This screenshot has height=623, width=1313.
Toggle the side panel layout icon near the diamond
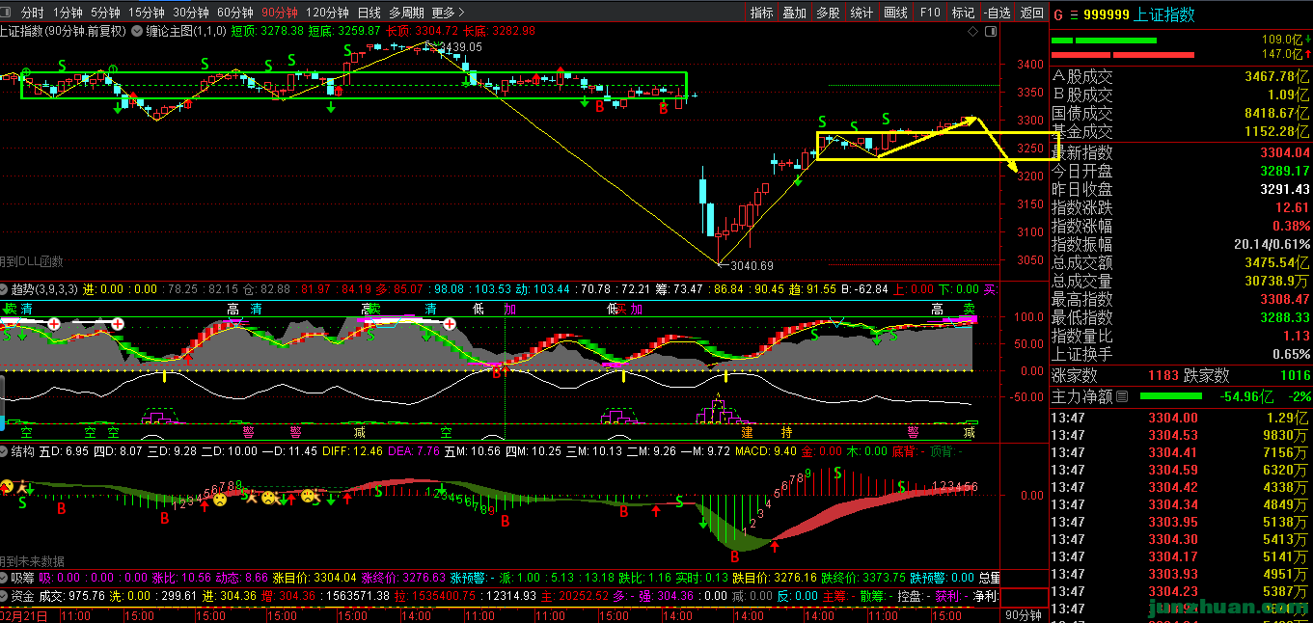pos(989,31)
